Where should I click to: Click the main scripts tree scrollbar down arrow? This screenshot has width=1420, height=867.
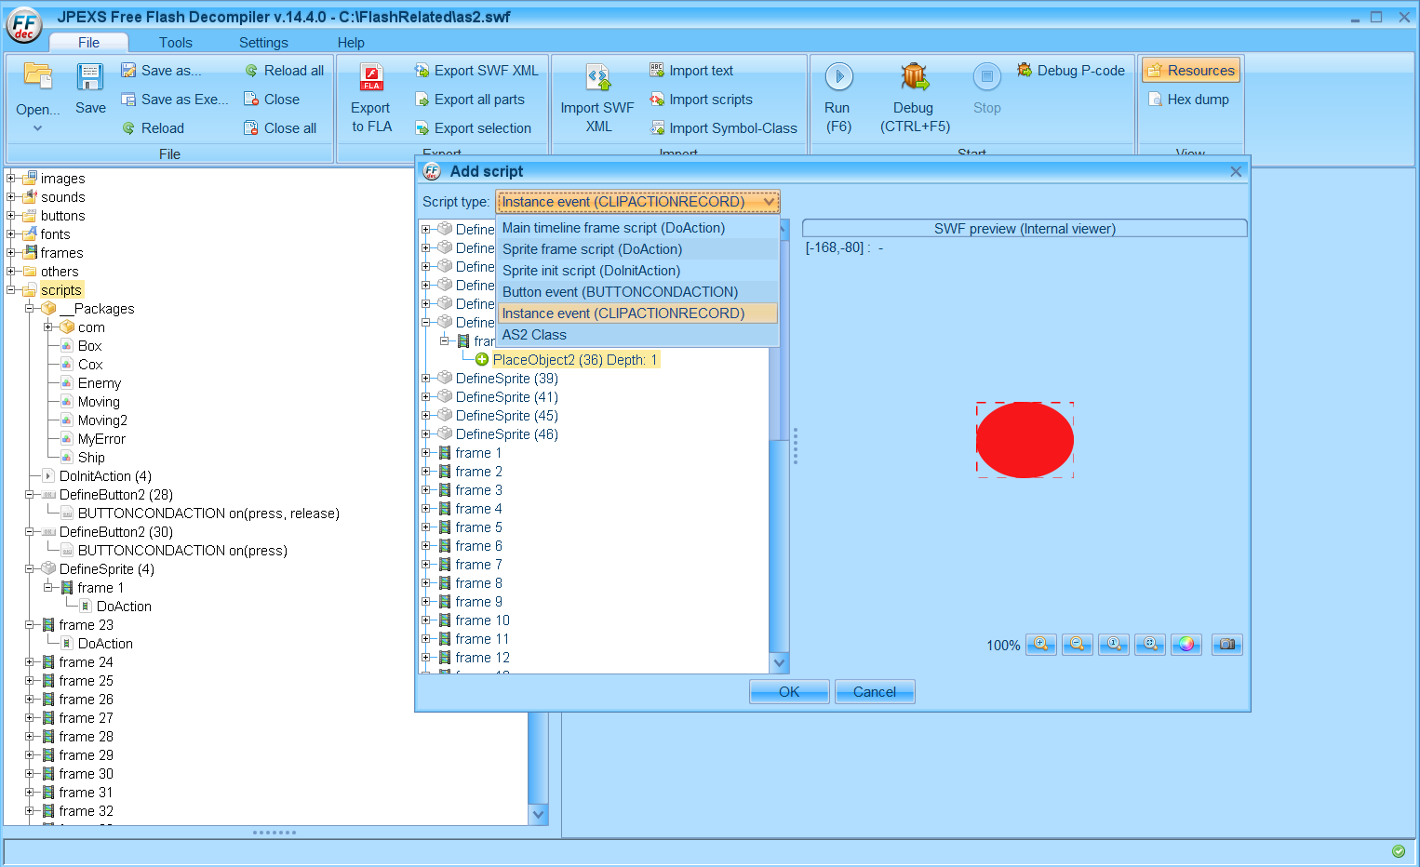click(538, 814)
